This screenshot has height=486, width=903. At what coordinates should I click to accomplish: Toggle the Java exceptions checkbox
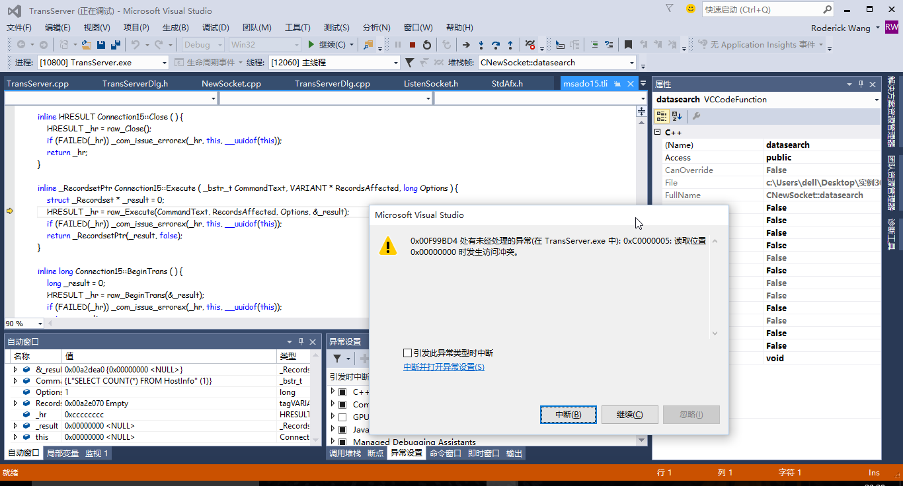click(x=342, y=429)
